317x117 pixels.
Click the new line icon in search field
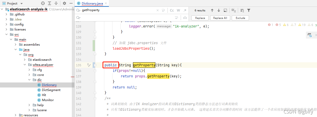click(163, 10)
